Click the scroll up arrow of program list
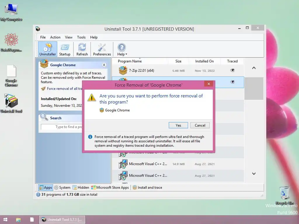This screenshot has height=224, width=299. tap(254, 68)
